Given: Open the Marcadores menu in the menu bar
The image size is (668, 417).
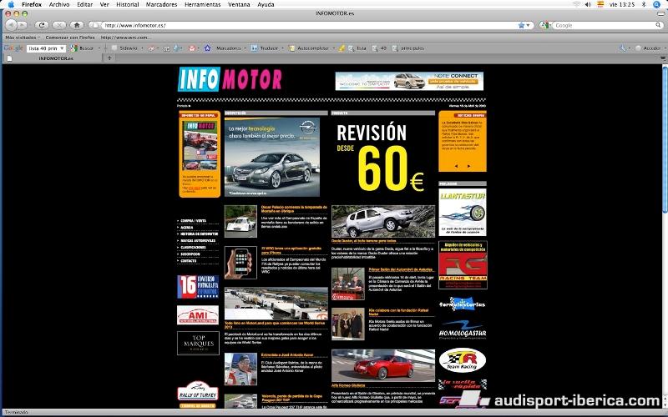Looking at the screenshot, I should pos(161,4).
